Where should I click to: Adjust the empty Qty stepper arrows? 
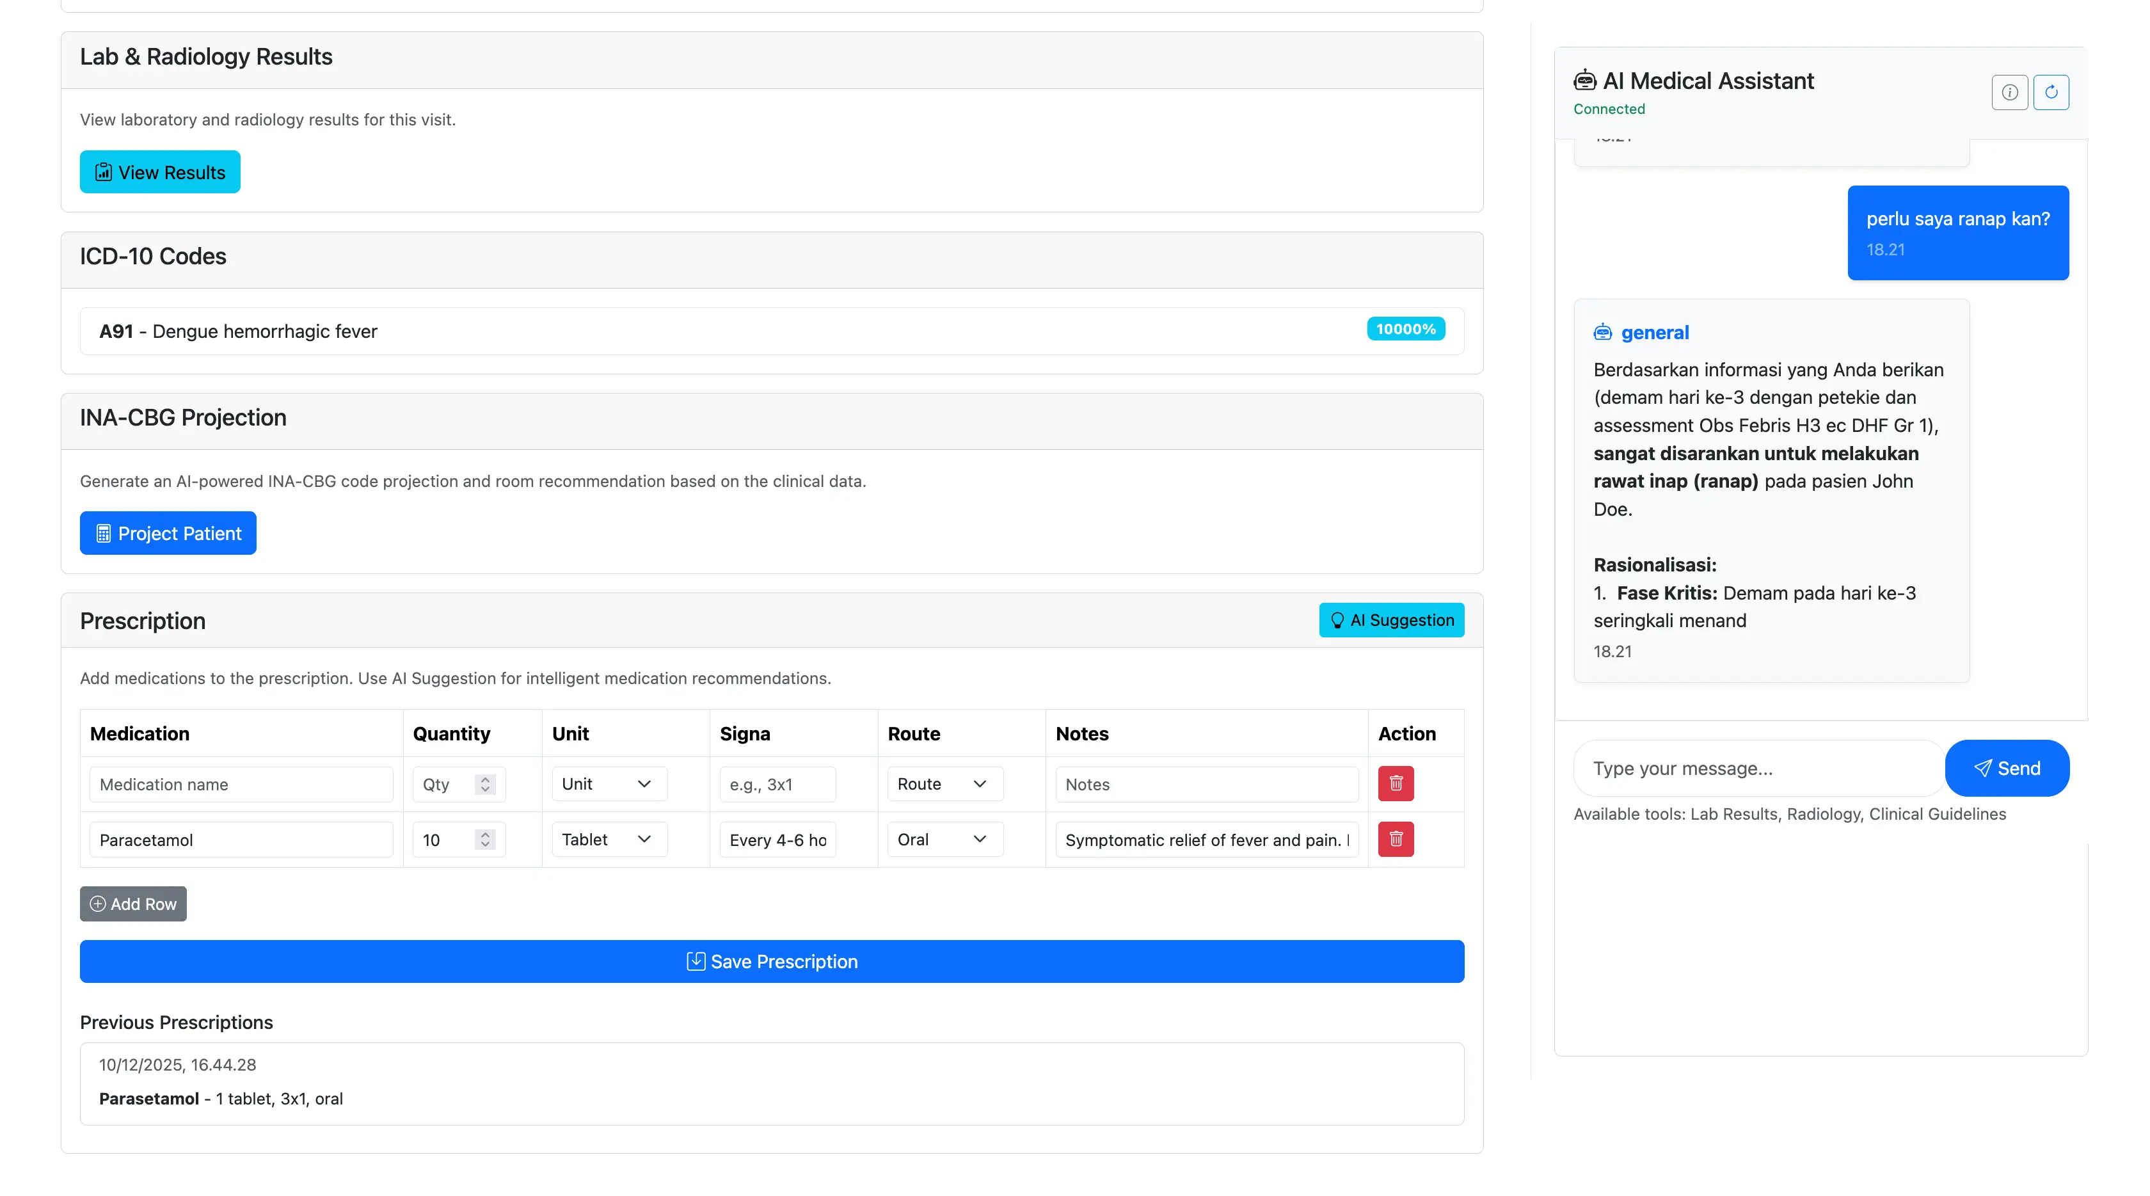tap(485, 784)
